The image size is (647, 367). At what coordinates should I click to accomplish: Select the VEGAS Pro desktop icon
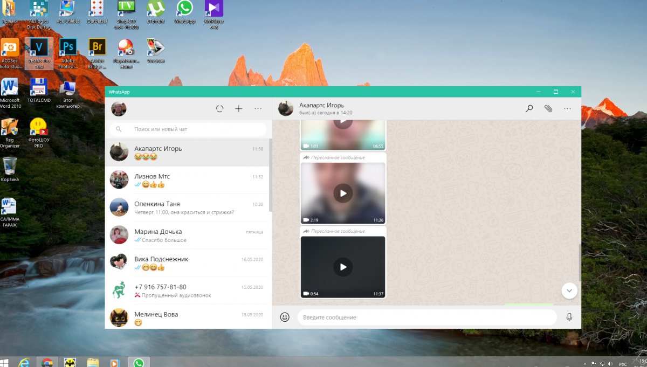(39, 54)
